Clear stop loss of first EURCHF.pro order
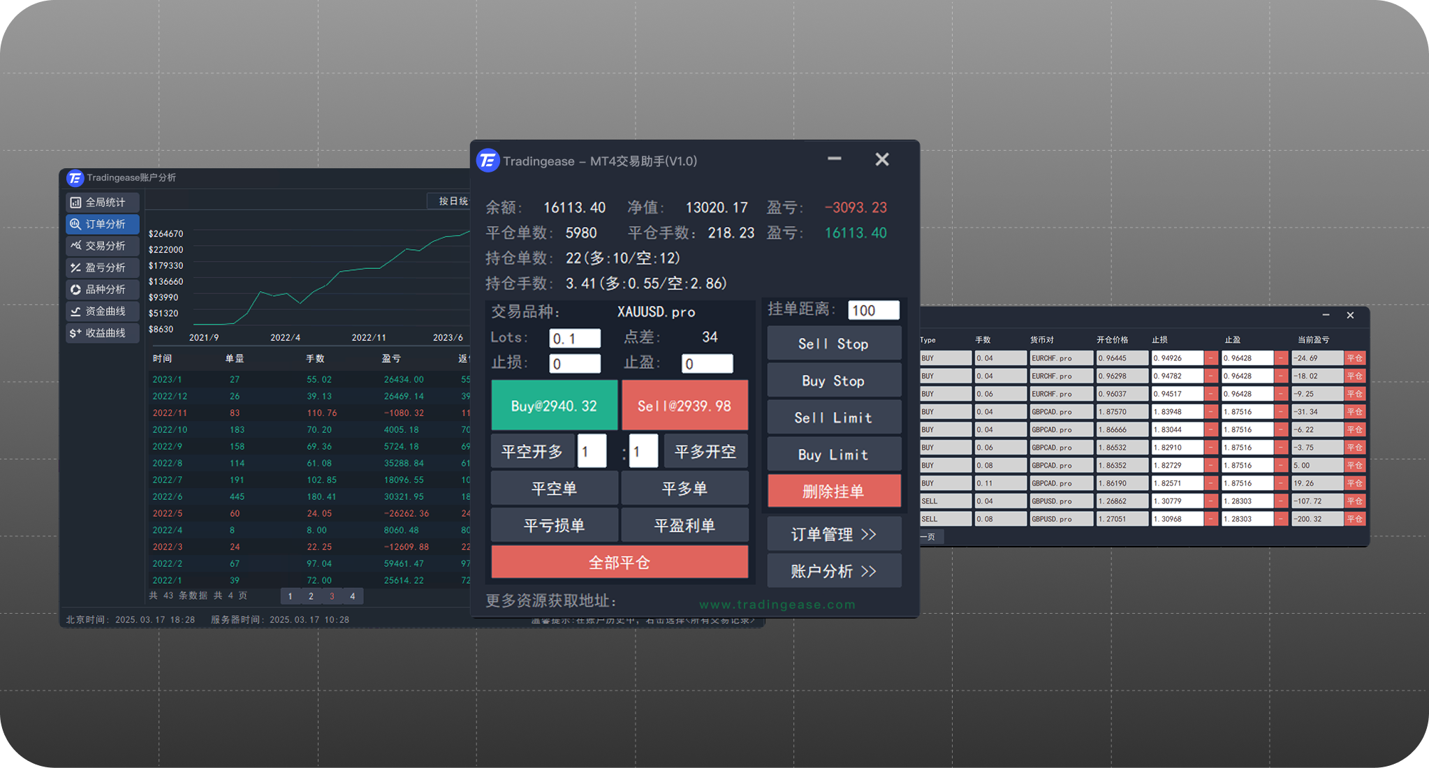The width and height of the screenshot is (1429, 768). click(x=1211, y=358)
